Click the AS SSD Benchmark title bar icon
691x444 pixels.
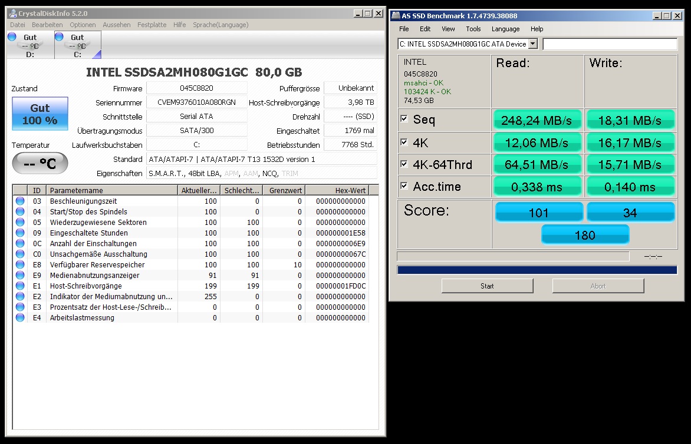396,16
